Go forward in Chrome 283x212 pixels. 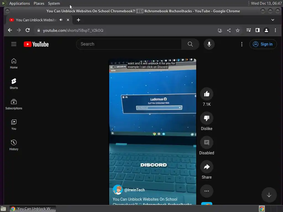click(x=19, y=30)
